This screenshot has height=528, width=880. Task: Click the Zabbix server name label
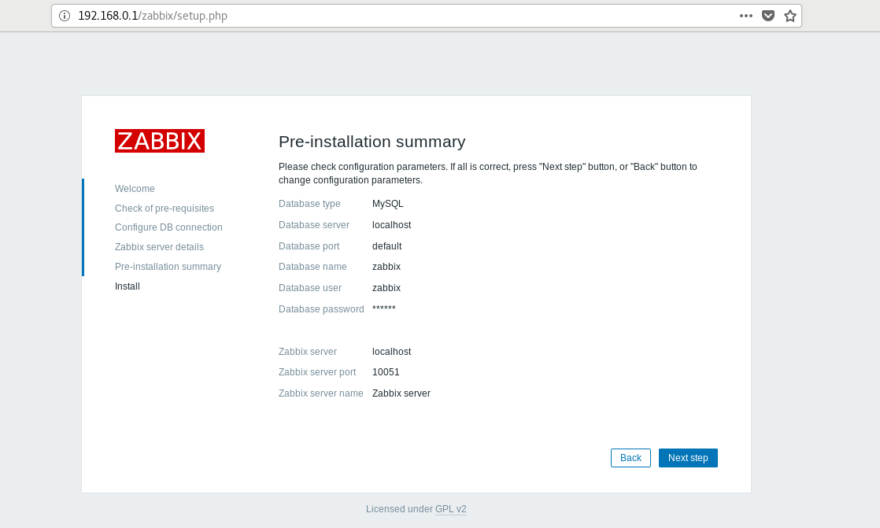320,393
